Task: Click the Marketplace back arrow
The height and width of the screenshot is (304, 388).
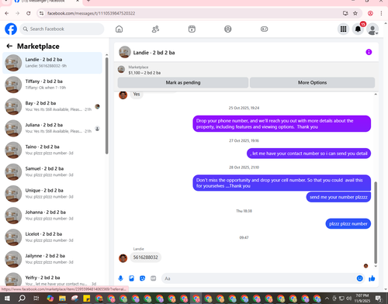Action: coord(9,46)
